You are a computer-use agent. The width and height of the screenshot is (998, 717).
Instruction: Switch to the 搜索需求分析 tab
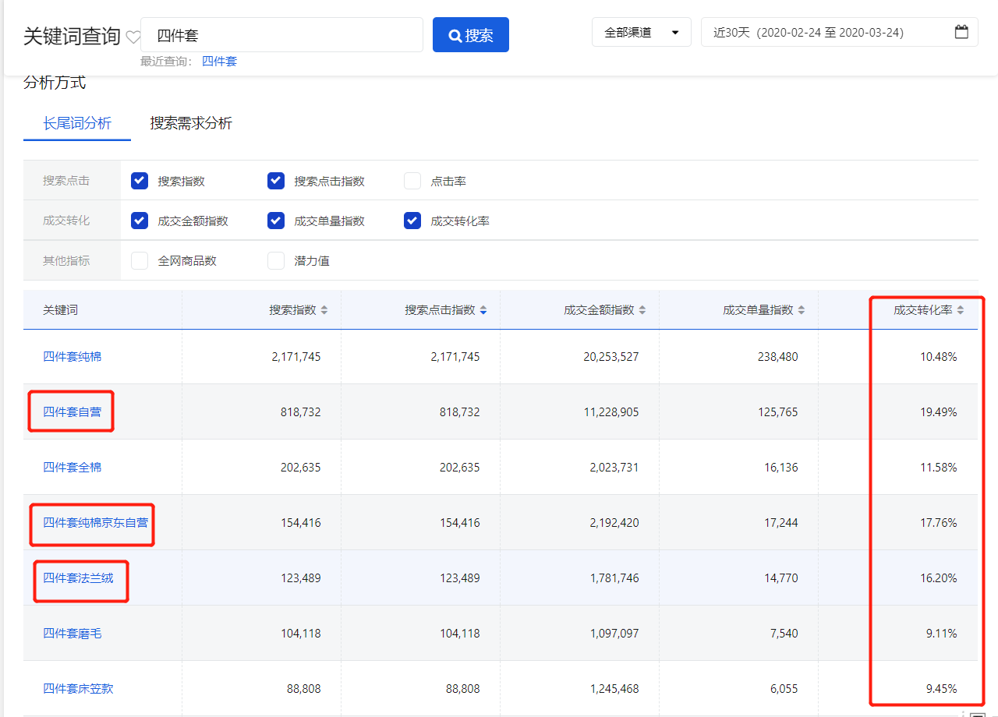coord(191,123)
